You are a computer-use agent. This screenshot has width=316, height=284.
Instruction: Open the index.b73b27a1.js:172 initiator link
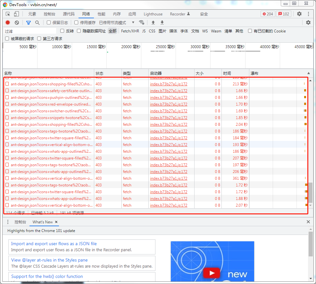point(169,84)
